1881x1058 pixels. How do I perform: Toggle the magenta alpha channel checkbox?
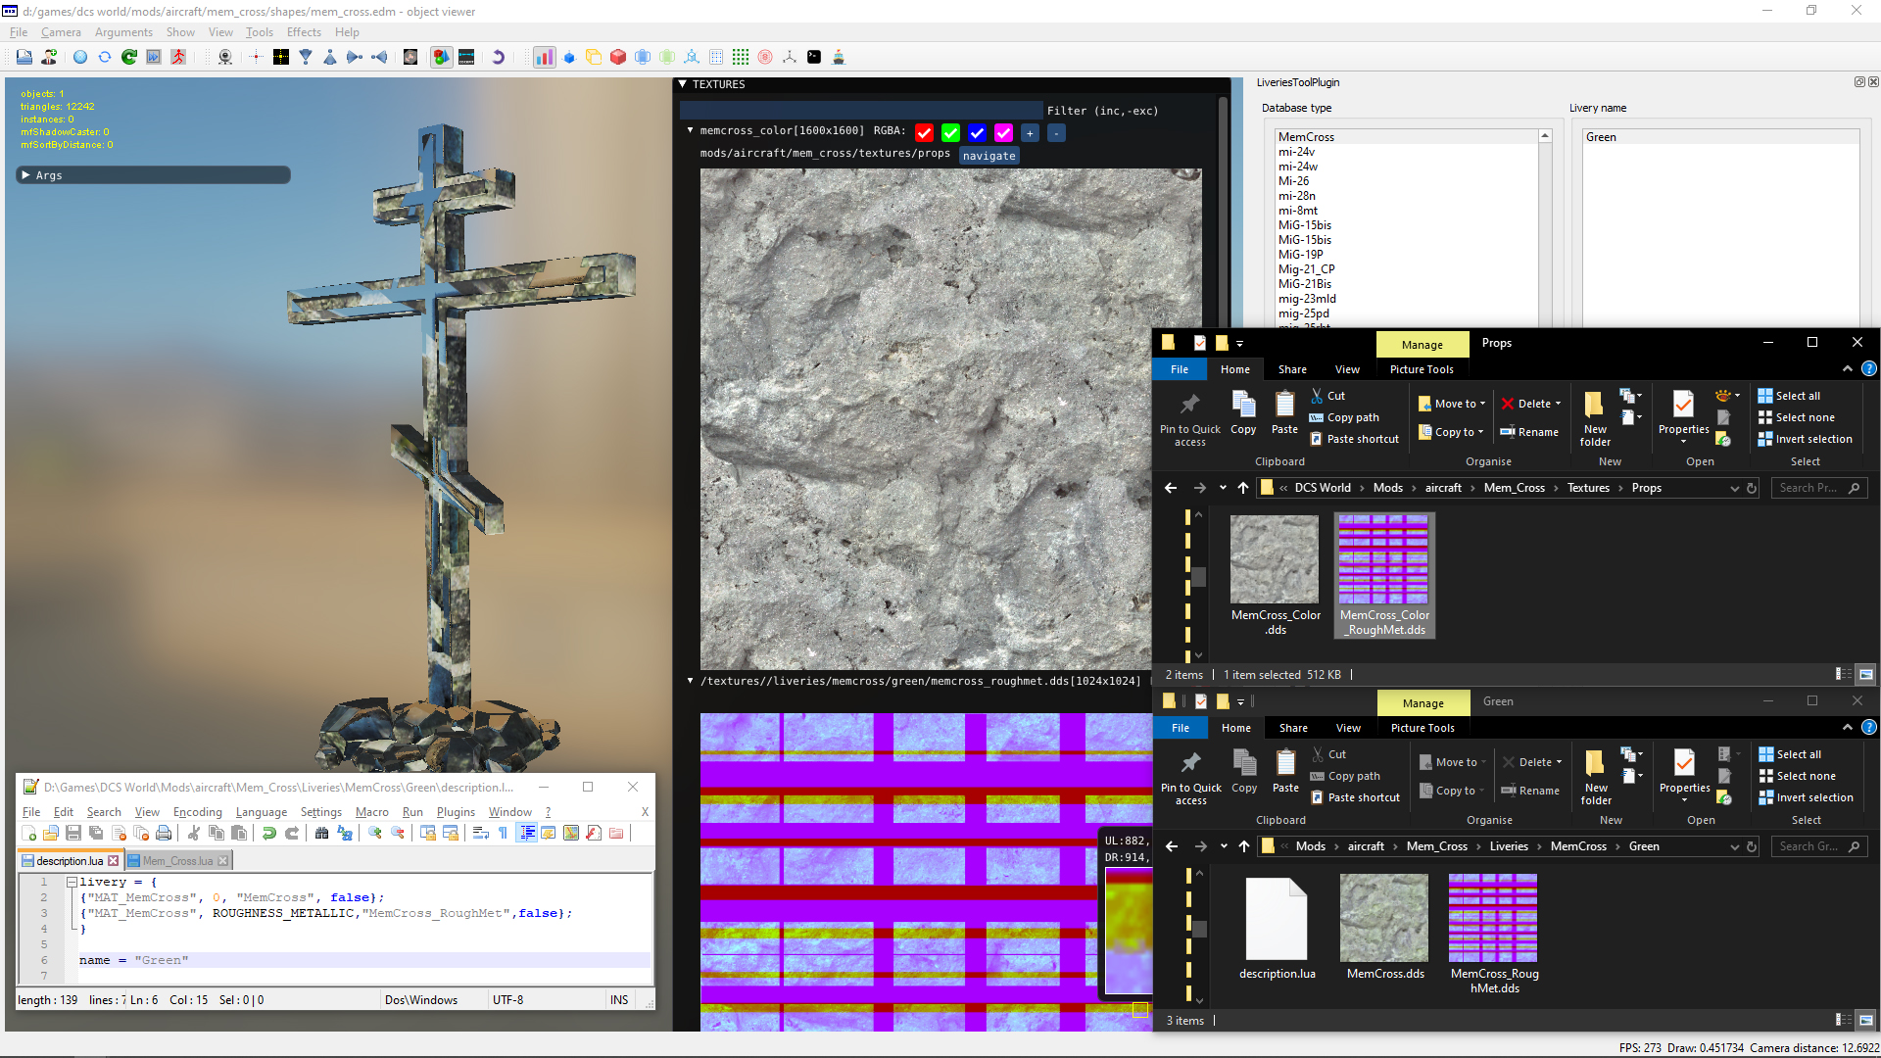pyautogui.click(x=1003, y=133)
